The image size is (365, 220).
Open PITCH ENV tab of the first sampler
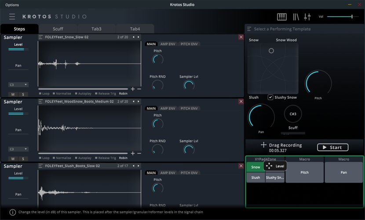tap(189, 44)
